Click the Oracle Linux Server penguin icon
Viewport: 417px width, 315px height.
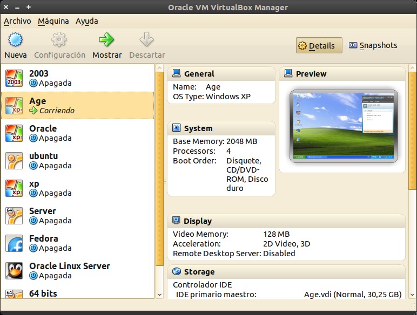coord(14,271)
